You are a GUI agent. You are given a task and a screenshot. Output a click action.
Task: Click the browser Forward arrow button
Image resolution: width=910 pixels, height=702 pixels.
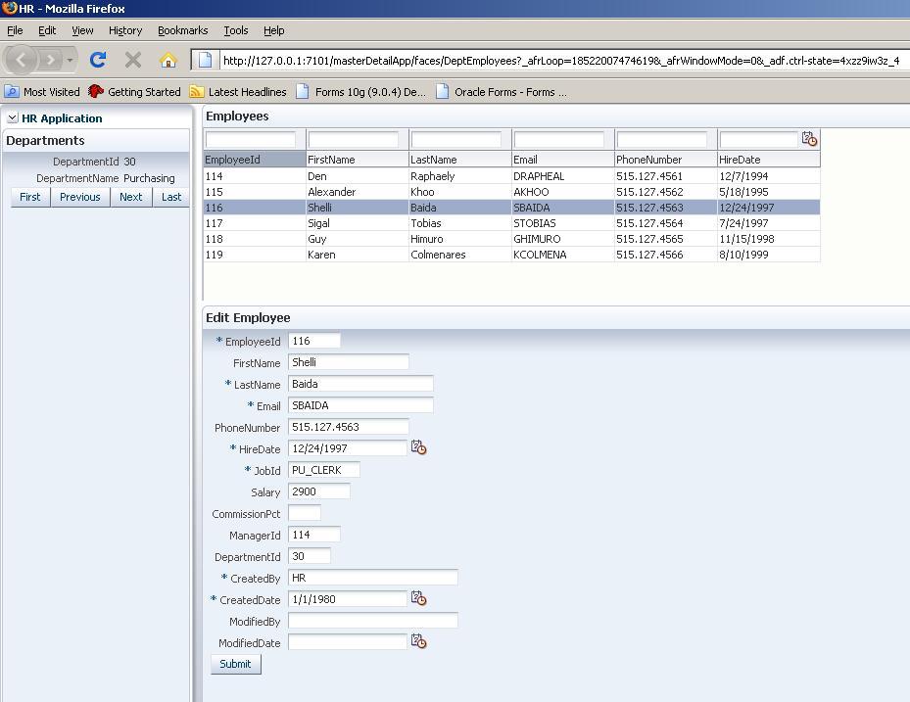click(x=51, y=59)
